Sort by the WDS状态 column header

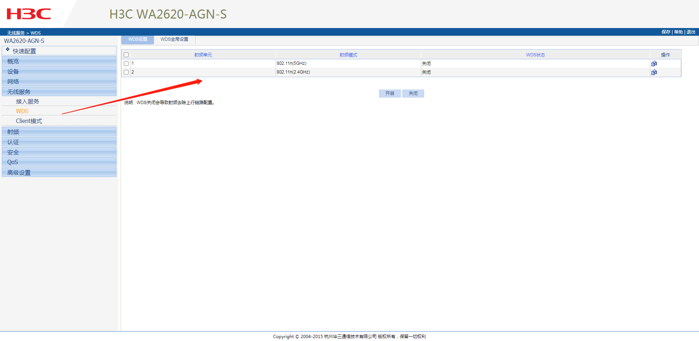click(x=536, y=55)
